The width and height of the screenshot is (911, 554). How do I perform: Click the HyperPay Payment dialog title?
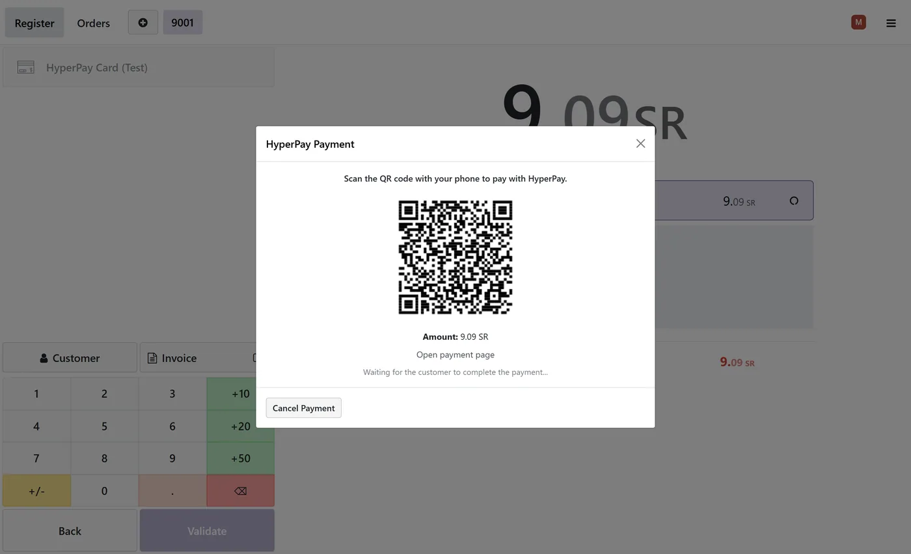tap(310, 144)
